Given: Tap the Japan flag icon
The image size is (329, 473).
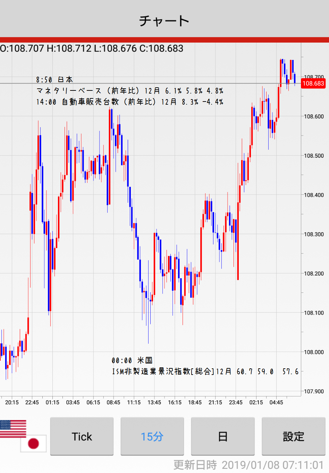Looking at the screenshot, I should click(x=33, y=443).
